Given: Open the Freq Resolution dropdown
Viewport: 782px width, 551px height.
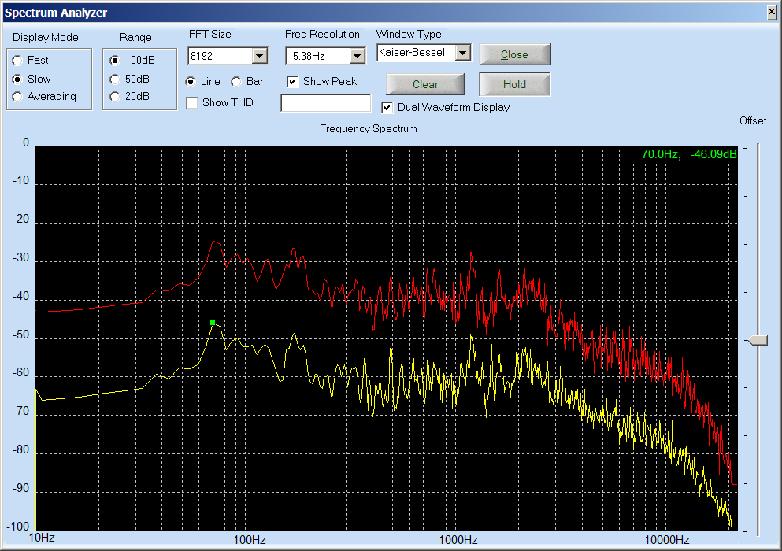Looking at the screenshot, I should tap(357, 56).
